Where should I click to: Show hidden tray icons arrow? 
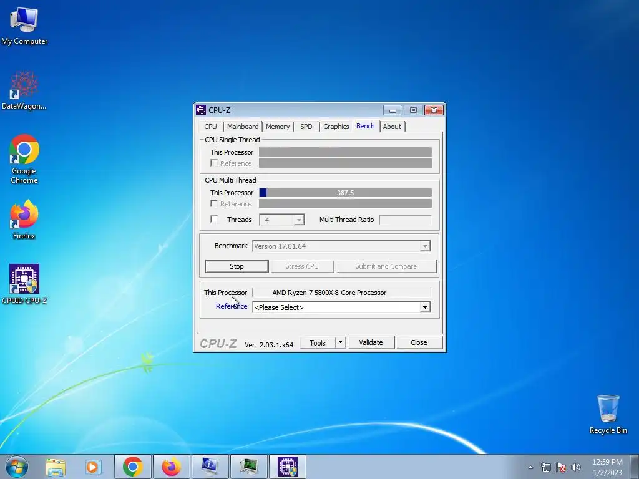[x=530, y=467]
